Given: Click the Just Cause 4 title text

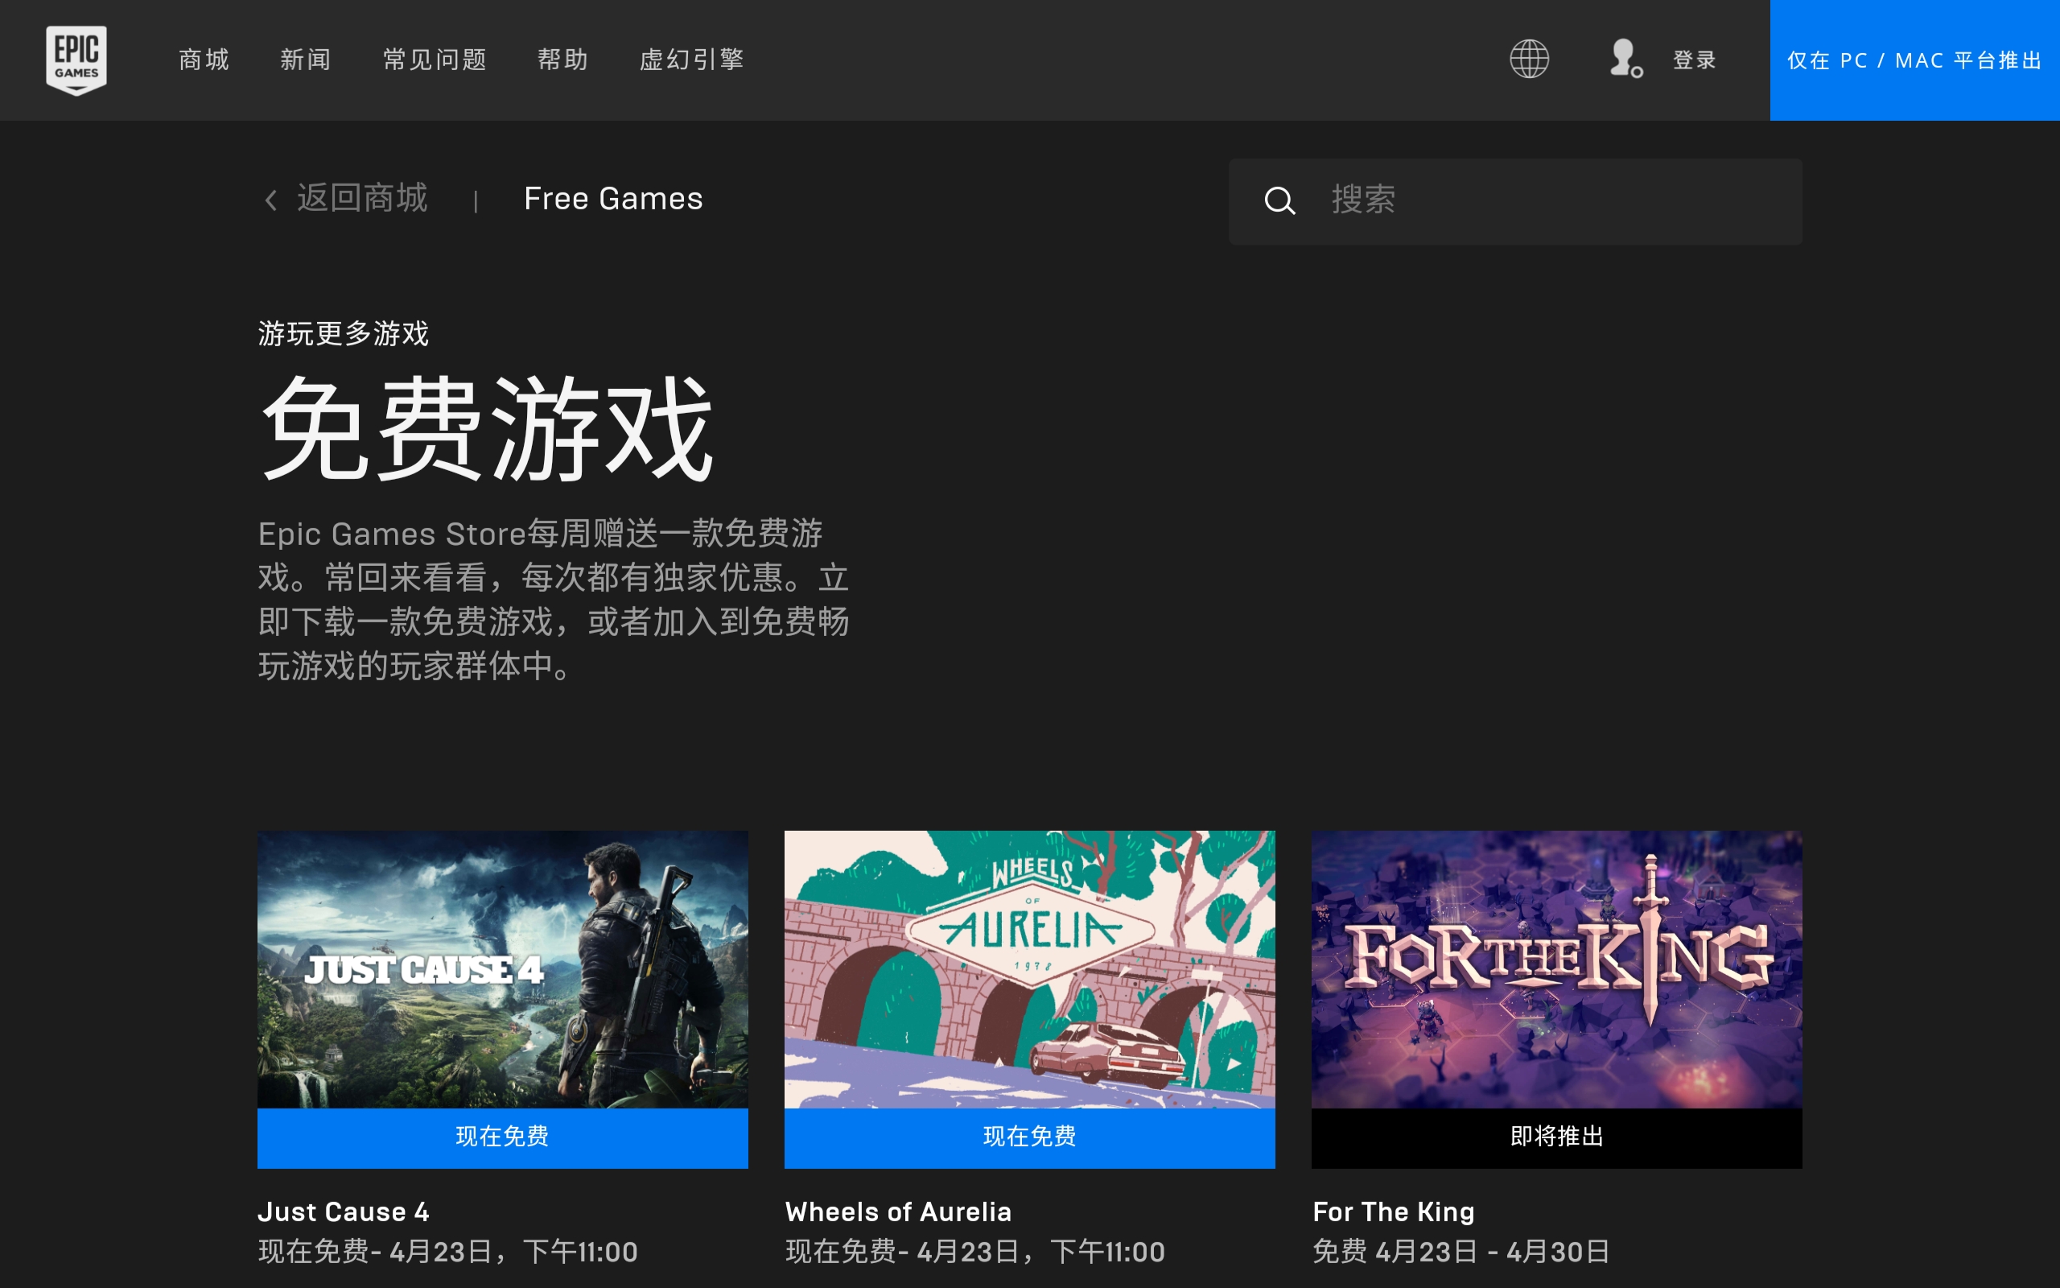Looking at the screenshot, I should pyautogui.click(x=343, y=1212).
